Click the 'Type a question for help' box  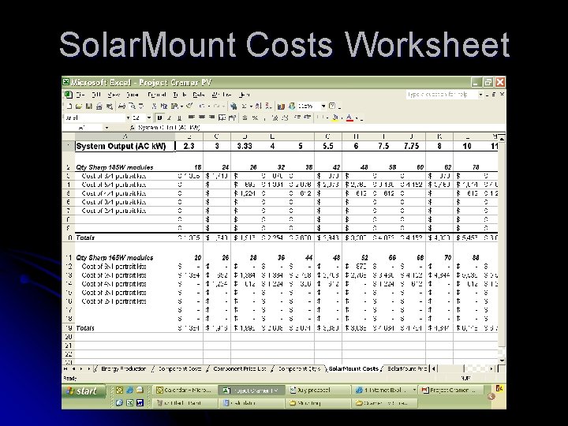coord(441,95)
